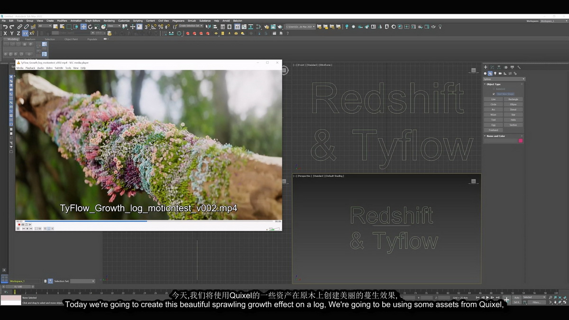Select the Geometry category icon
This screenshot has height=320, width=569.
click(485, 73)
